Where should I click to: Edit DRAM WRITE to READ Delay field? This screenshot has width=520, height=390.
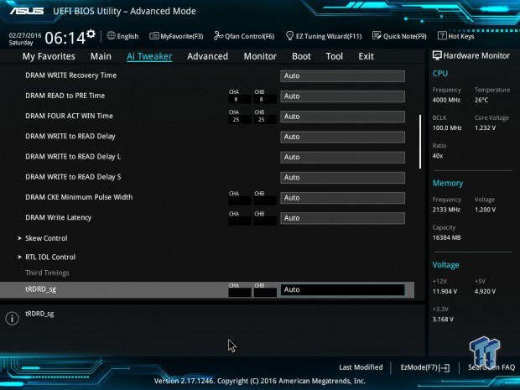342,137
